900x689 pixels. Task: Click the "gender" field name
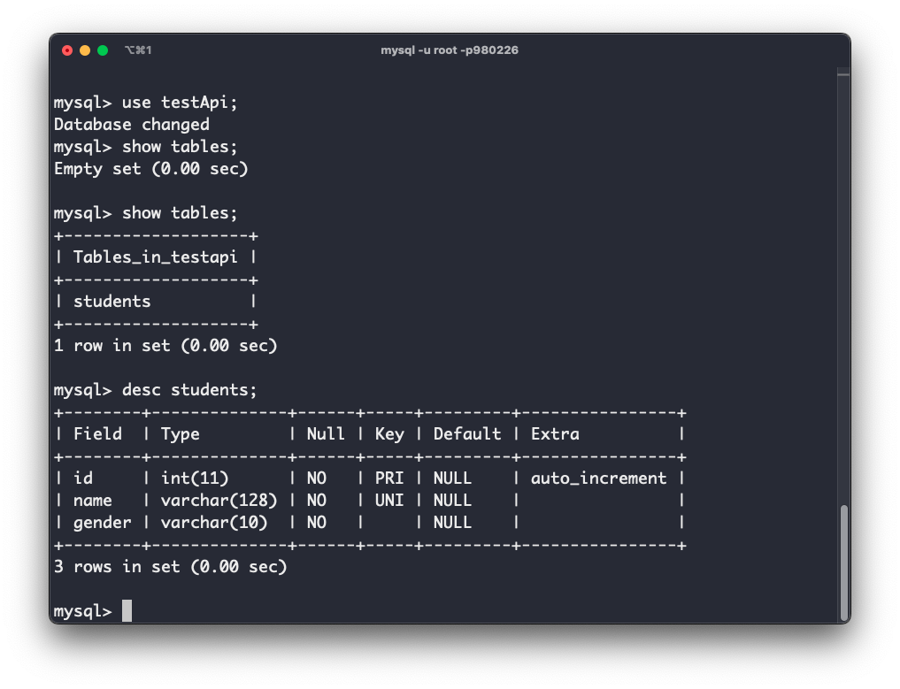point(103,523)
